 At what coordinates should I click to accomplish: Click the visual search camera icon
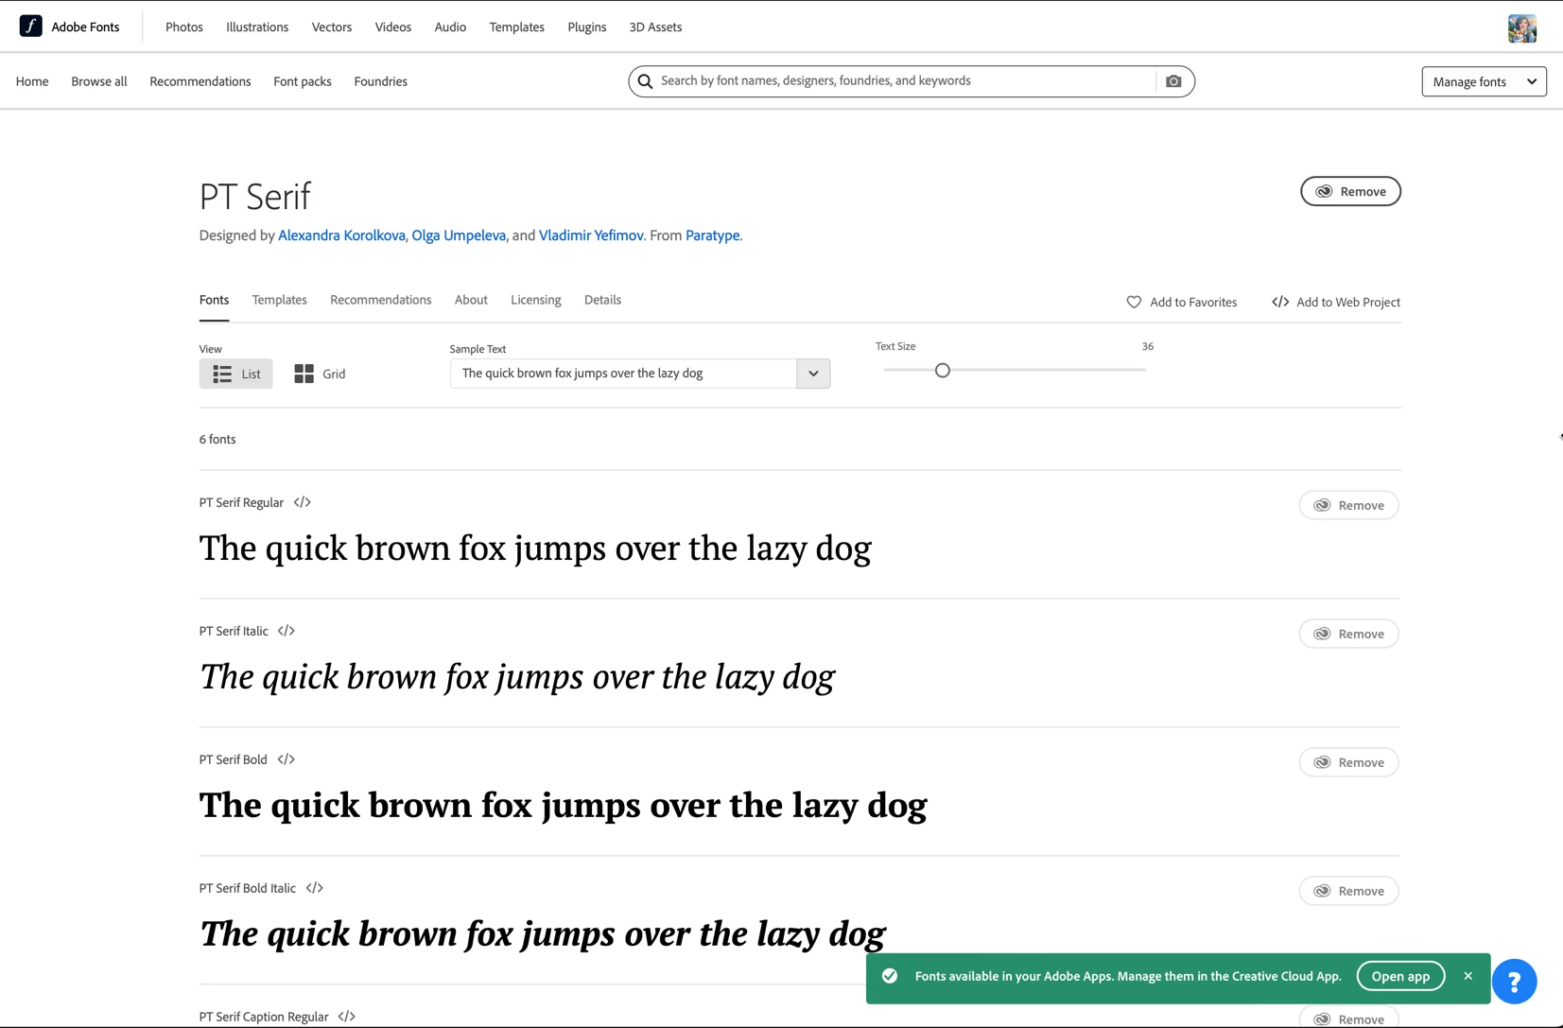tap(1173, 81)
